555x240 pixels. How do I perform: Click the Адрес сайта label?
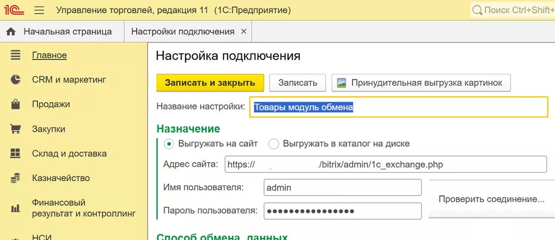click(x=191, y=164)
